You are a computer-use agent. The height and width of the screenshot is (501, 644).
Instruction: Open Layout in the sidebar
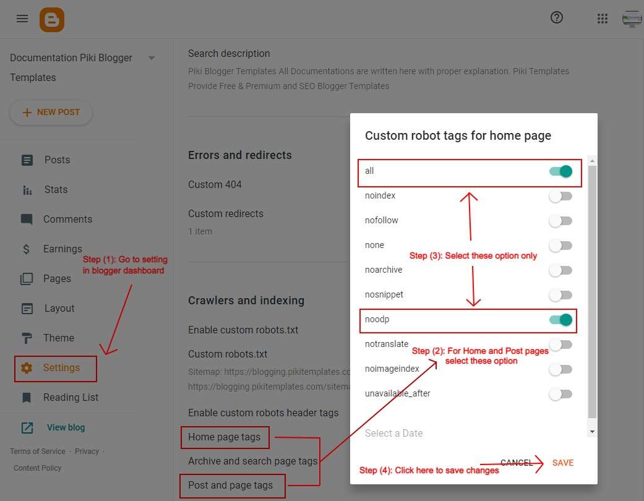pos(59,309)
